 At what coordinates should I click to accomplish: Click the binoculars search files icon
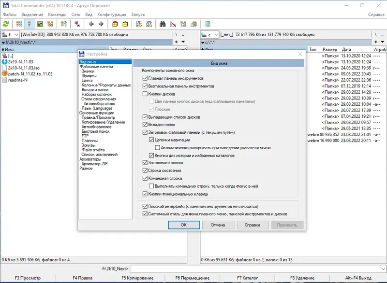pyautogui.click(x=163, y=24)
